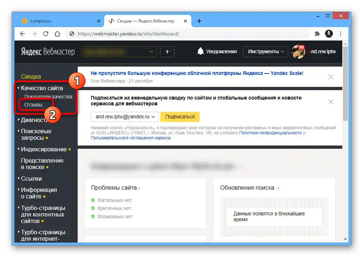363x257 pixels.
Task: Navigate back with the arrow icon
Action: [x=22, y=33]
